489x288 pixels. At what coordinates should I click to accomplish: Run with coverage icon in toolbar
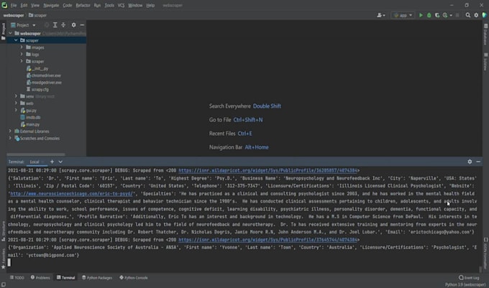(437, 15)
